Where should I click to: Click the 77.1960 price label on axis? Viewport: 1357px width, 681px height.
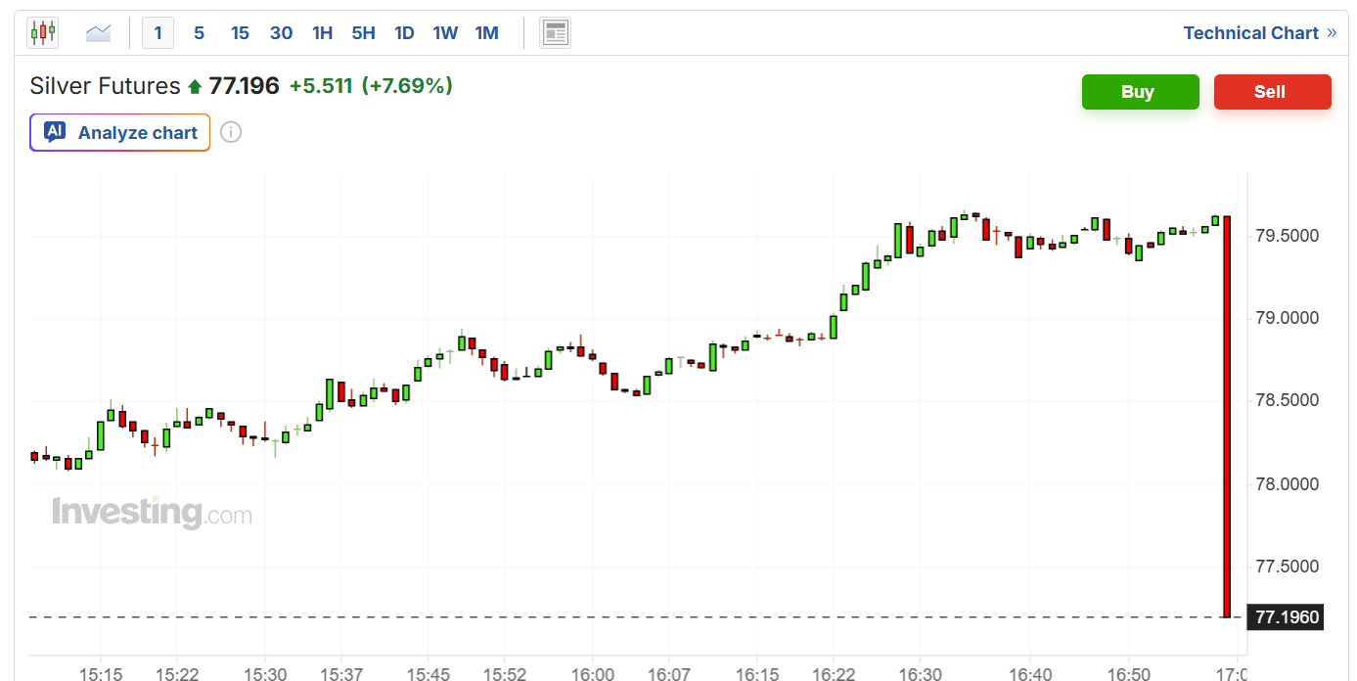1286,617
